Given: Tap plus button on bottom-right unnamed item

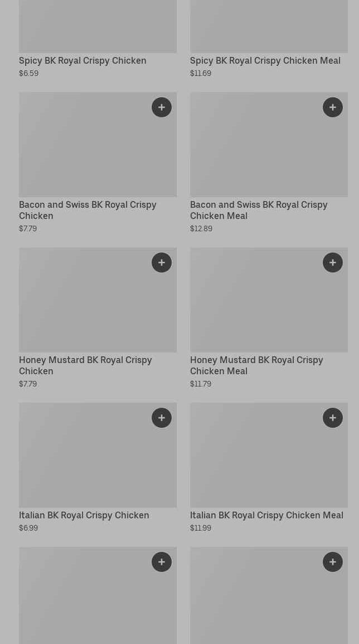Looking at the screenshot, I should tap(332, 562).
